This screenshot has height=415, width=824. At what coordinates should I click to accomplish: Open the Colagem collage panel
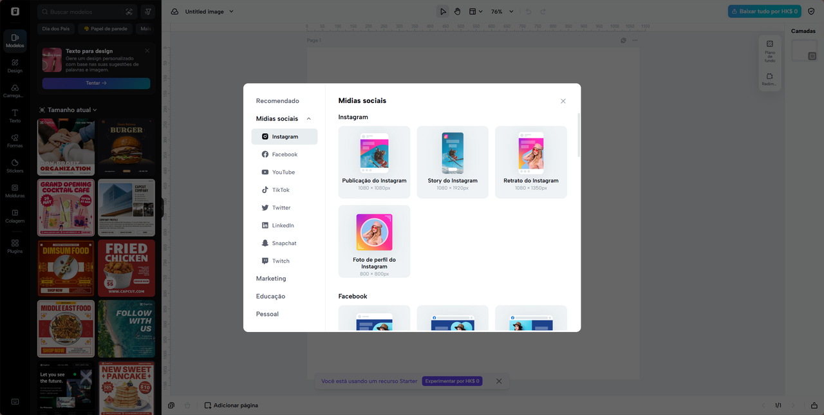pos(15,216)
